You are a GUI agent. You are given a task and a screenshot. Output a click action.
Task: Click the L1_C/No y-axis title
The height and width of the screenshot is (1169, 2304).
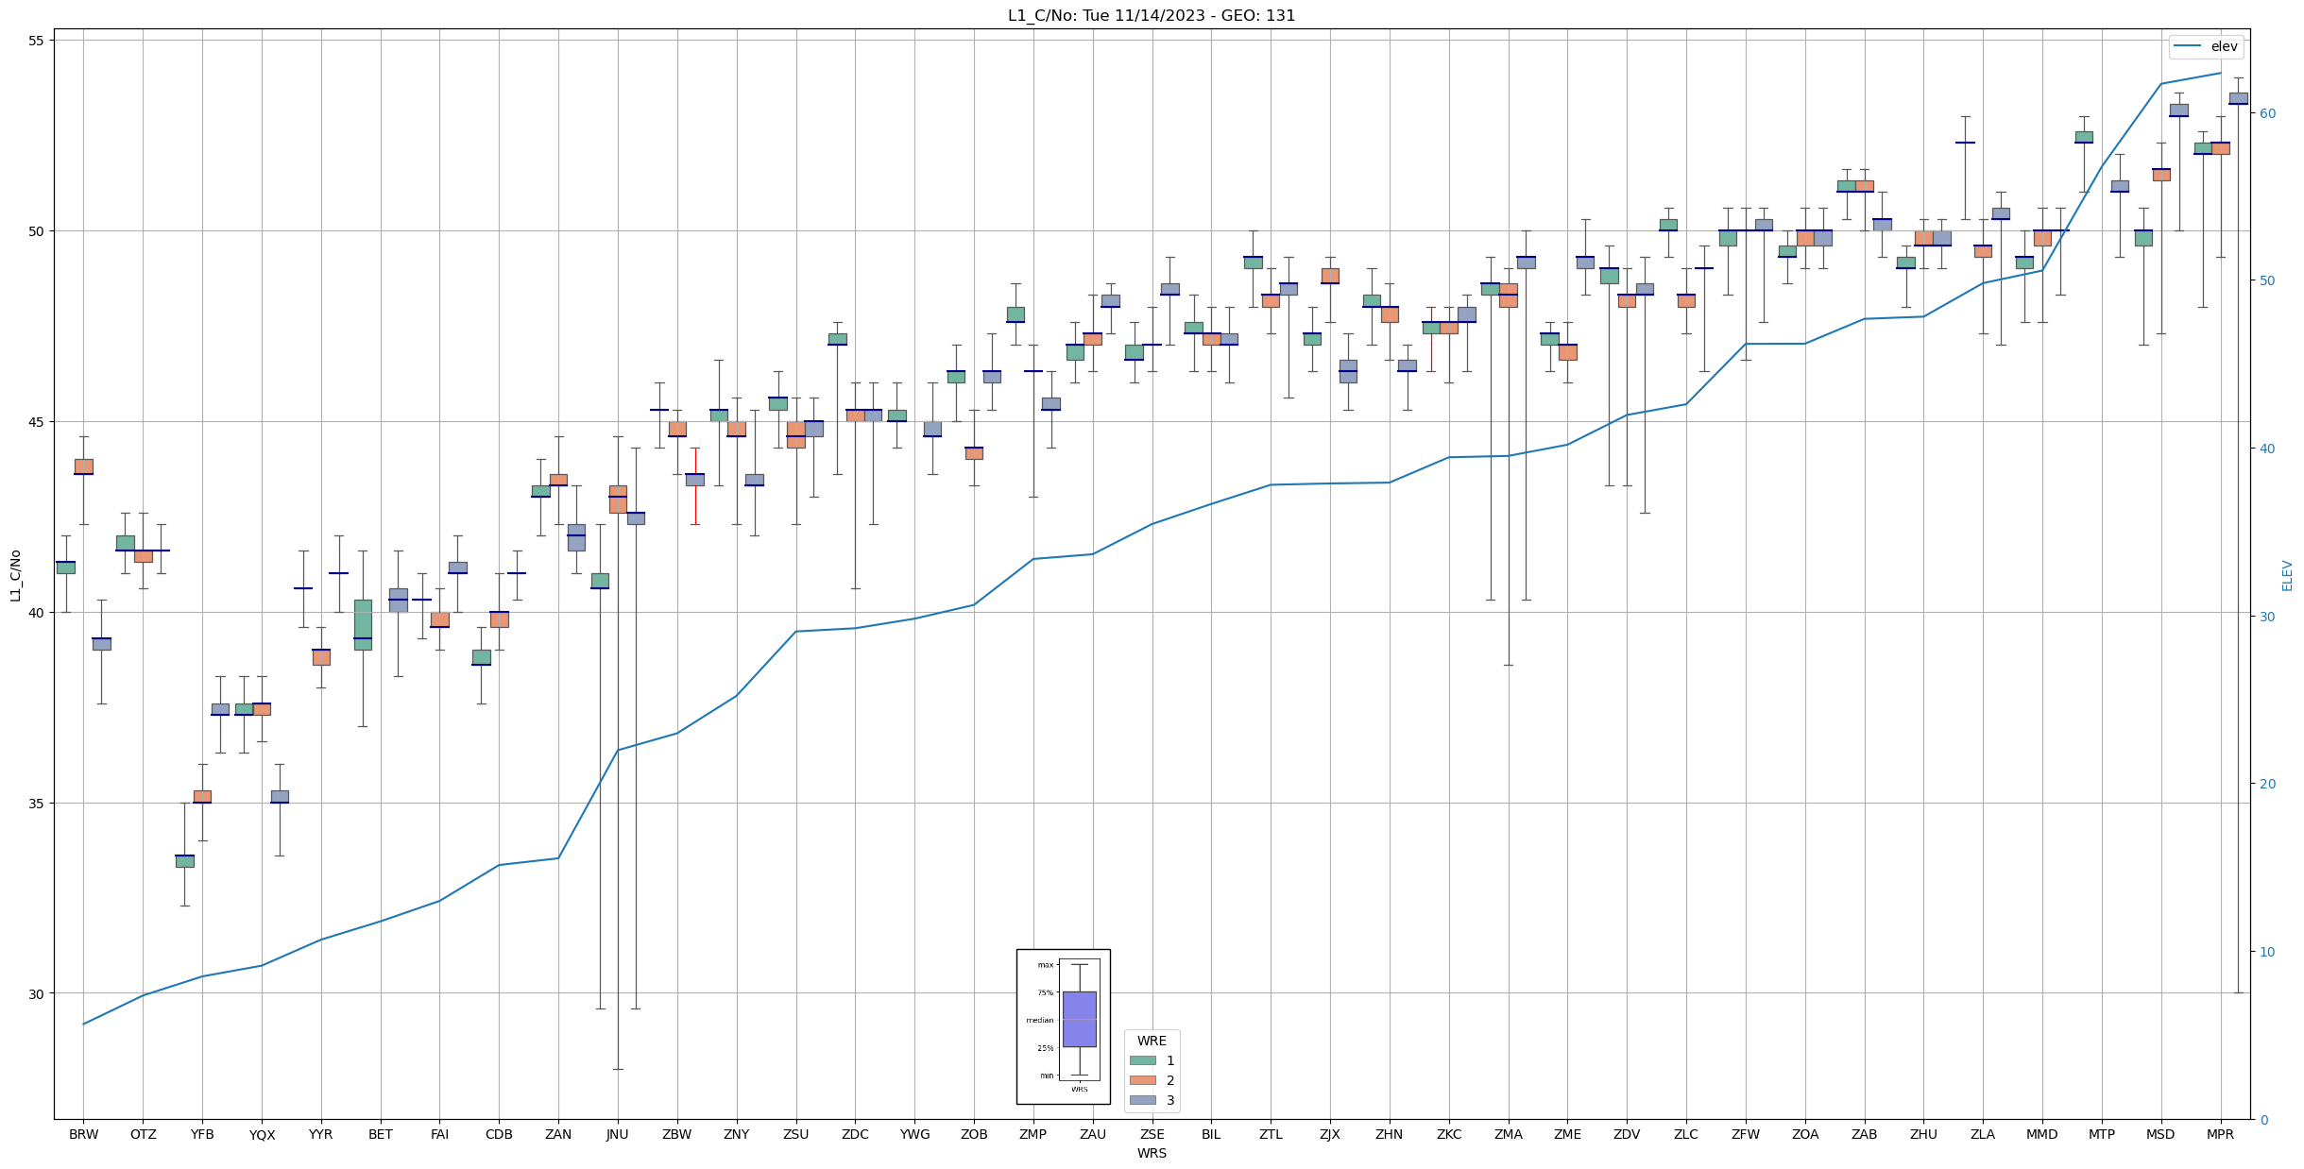coord(15,575)
